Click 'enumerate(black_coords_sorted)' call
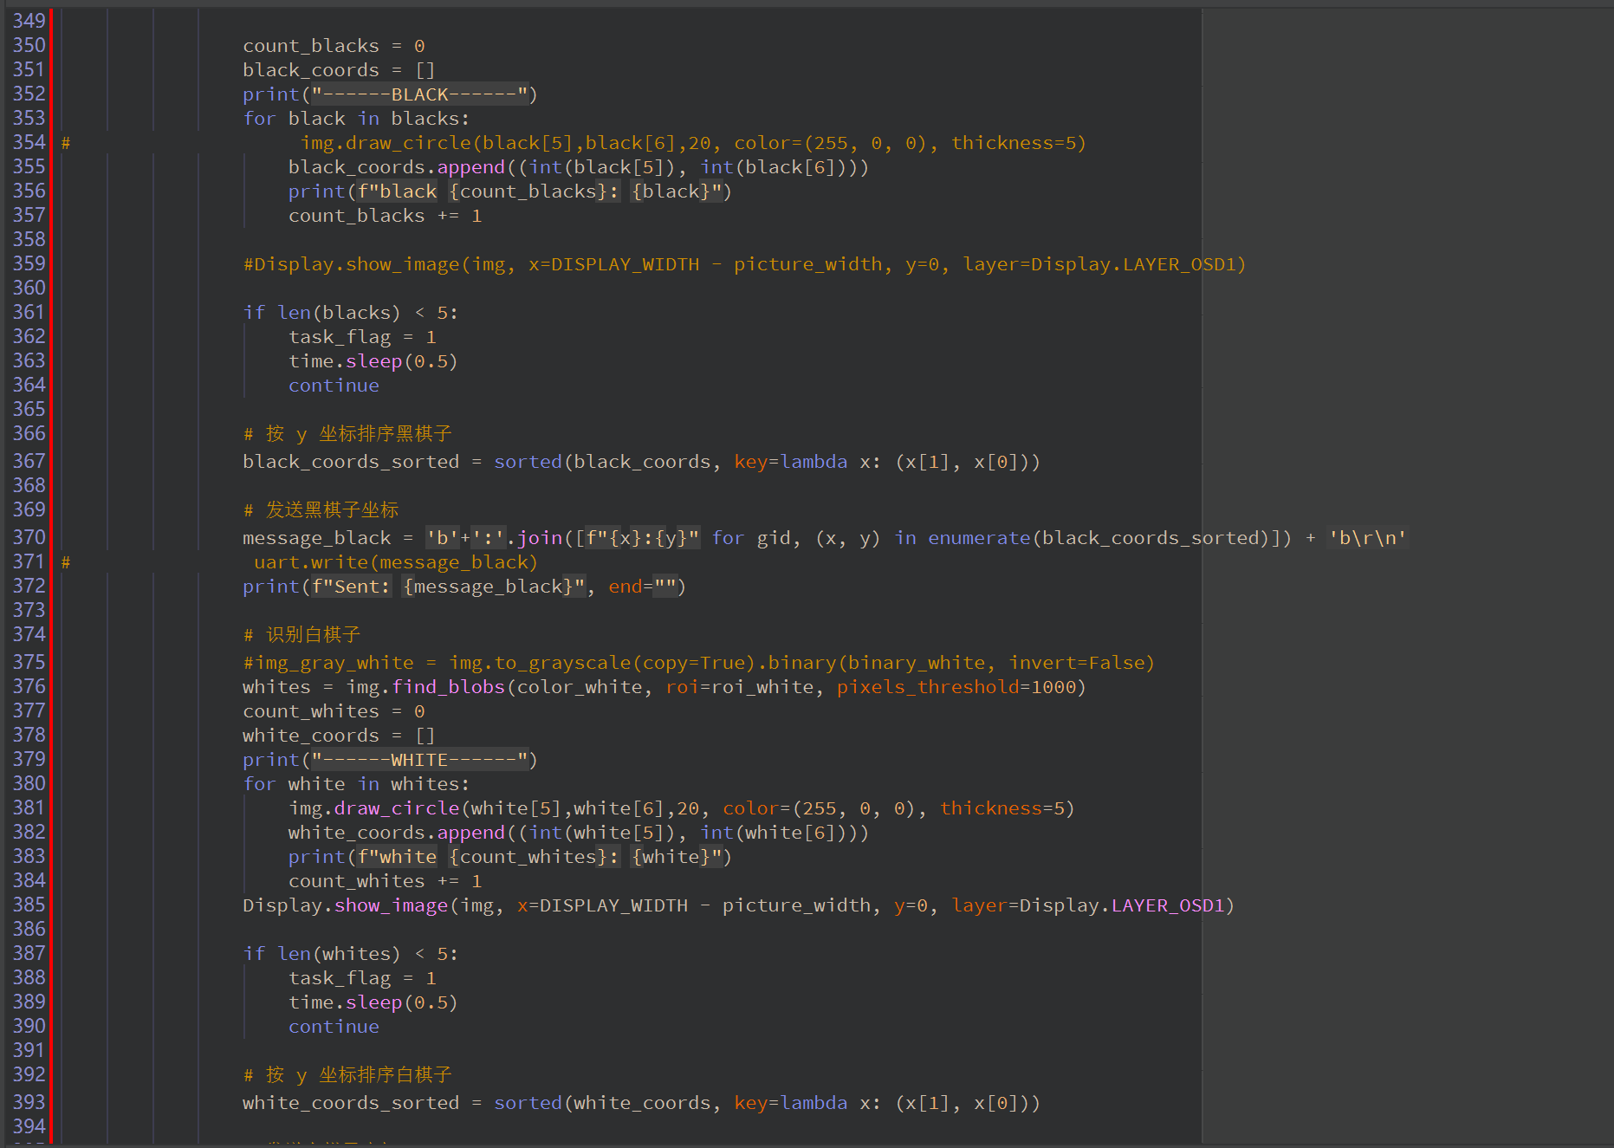 click(1098, 538)
